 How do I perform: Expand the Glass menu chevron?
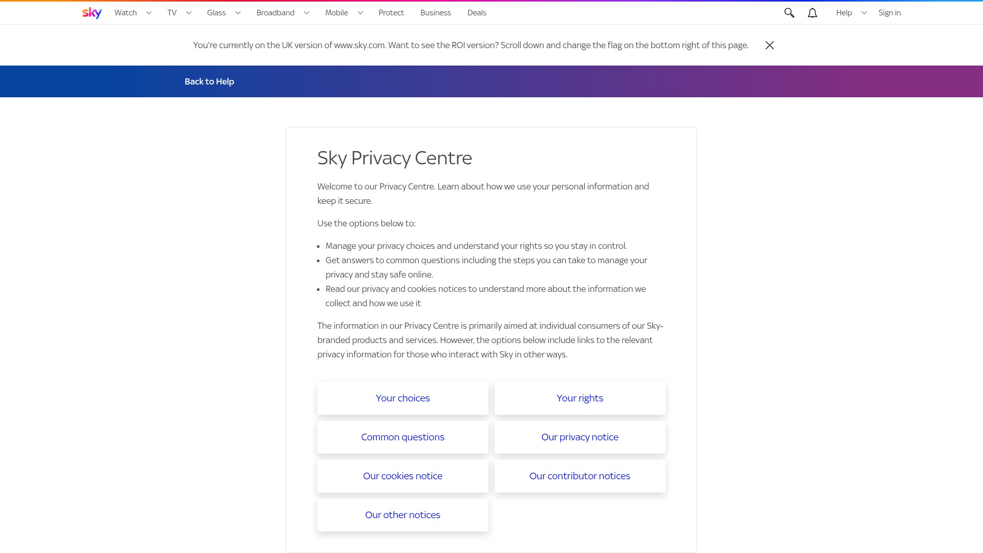pyautogui.click(x=238, y=13)
